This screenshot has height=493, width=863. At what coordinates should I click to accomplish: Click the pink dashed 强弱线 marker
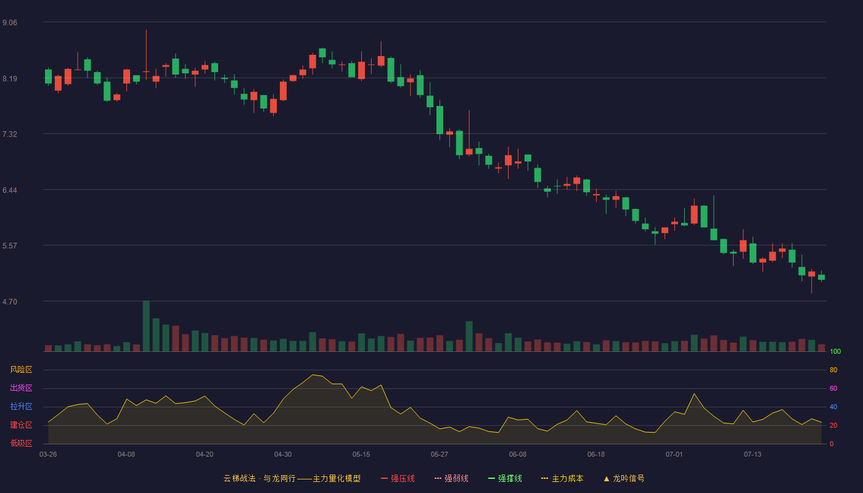coord(438,478)
